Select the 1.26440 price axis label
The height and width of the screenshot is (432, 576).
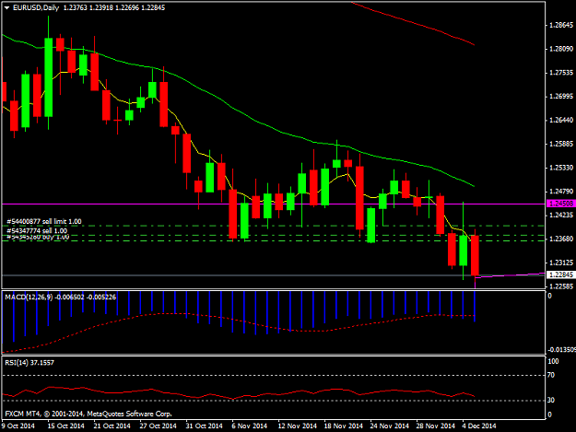point(561,120)
